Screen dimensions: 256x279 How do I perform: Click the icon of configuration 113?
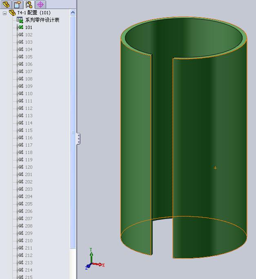pos(20,116)
